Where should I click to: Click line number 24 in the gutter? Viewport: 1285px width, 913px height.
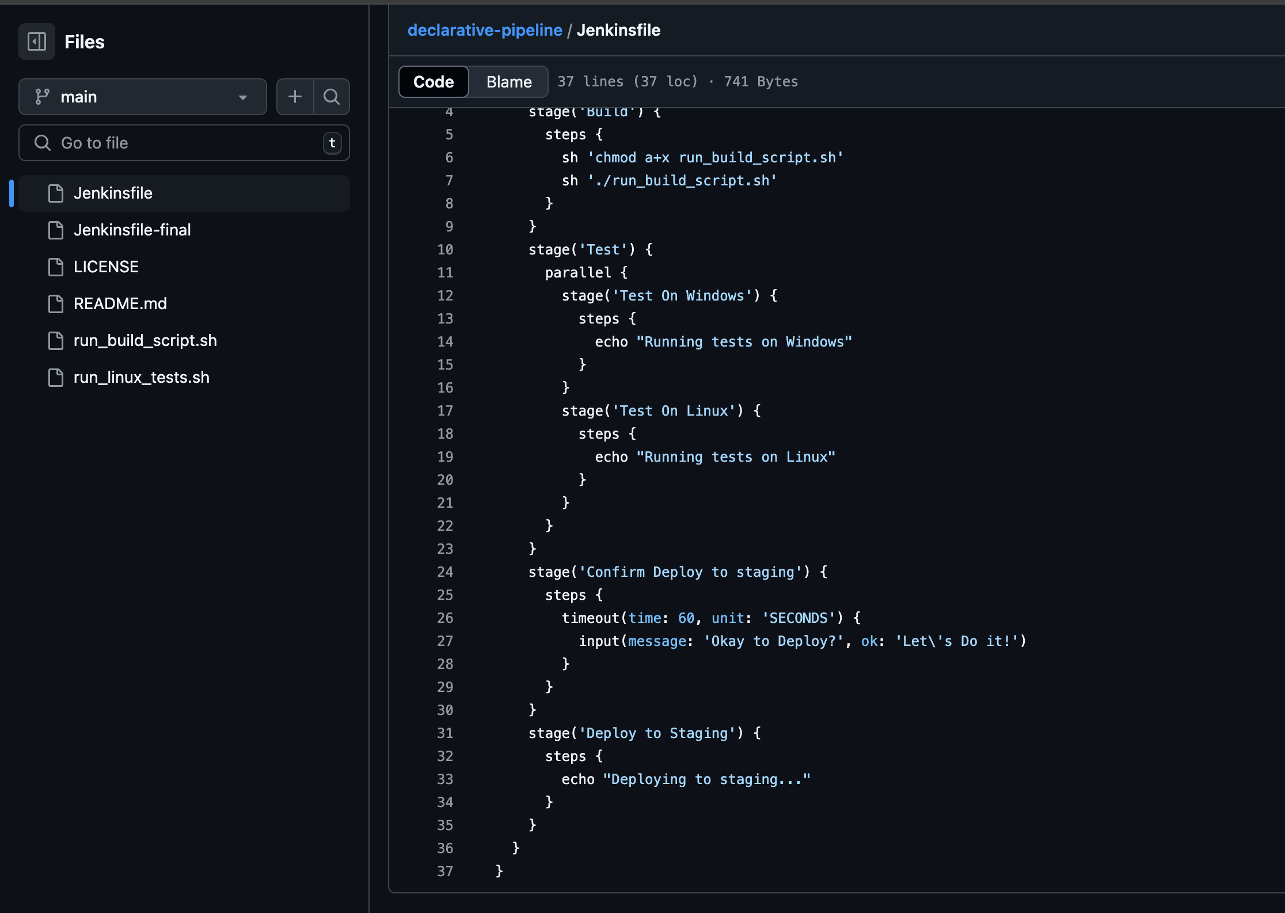(x=445, y=572)
